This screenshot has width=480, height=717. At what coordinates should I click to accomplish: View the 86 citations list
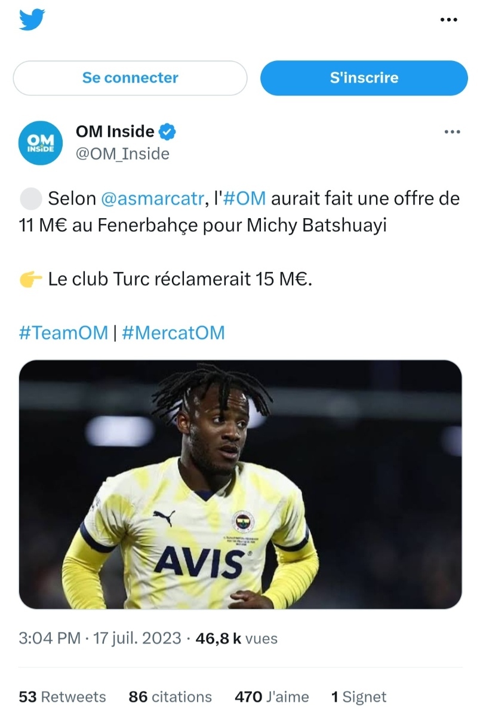170,697
